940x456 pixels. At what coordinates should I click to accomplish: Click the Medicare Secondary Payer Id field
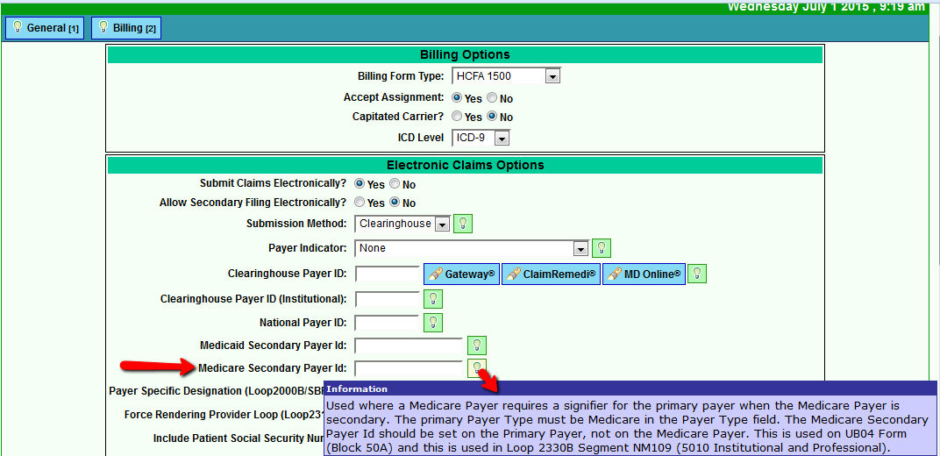coord(409,368)
